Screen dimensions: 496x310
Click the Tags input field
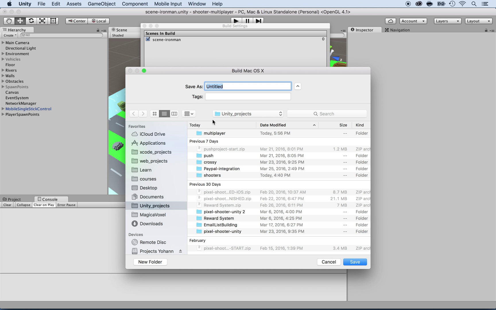tap(248, 96)
